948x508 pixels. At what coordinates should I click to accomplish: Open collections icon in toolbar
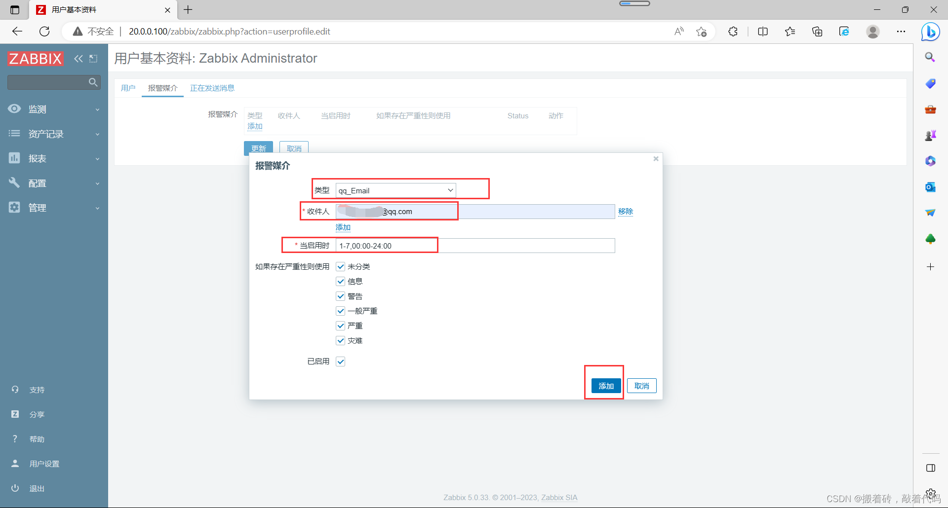(x=817, y=32)
